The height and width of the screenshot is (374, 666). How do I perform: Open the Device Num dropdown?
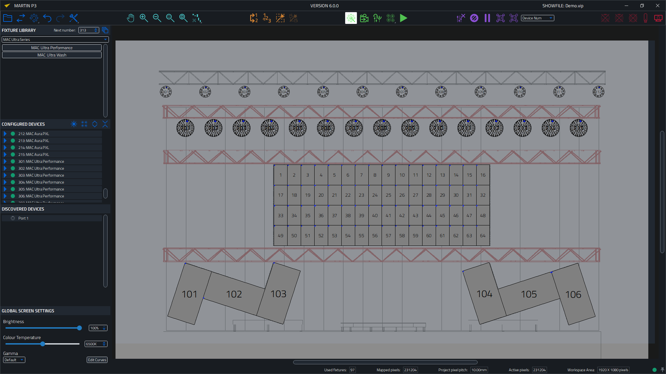pyautogui.click(x=537, y=18)
